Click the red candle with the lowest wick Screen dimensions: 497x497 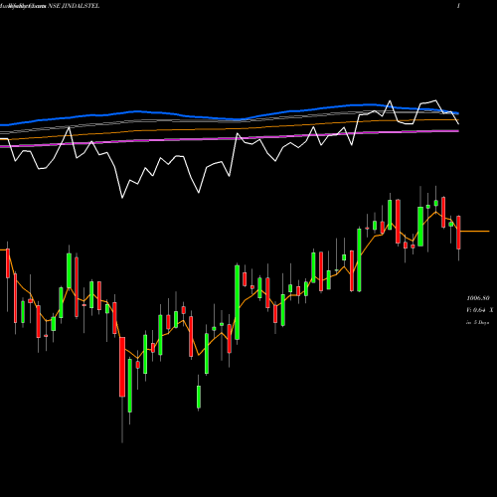coord(122,367)
